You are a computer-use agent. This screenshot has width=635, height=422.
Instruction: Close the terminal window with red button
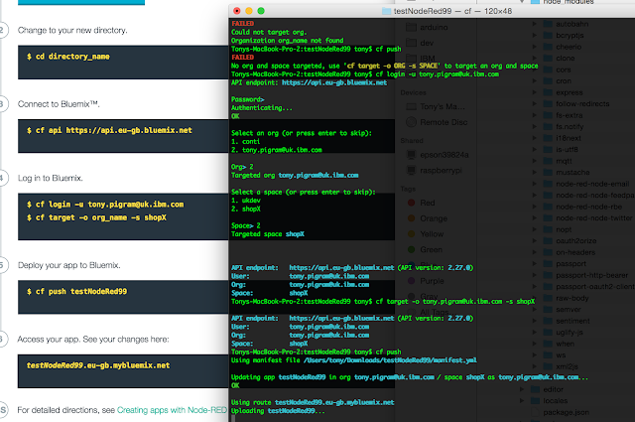tap(237, 11)
